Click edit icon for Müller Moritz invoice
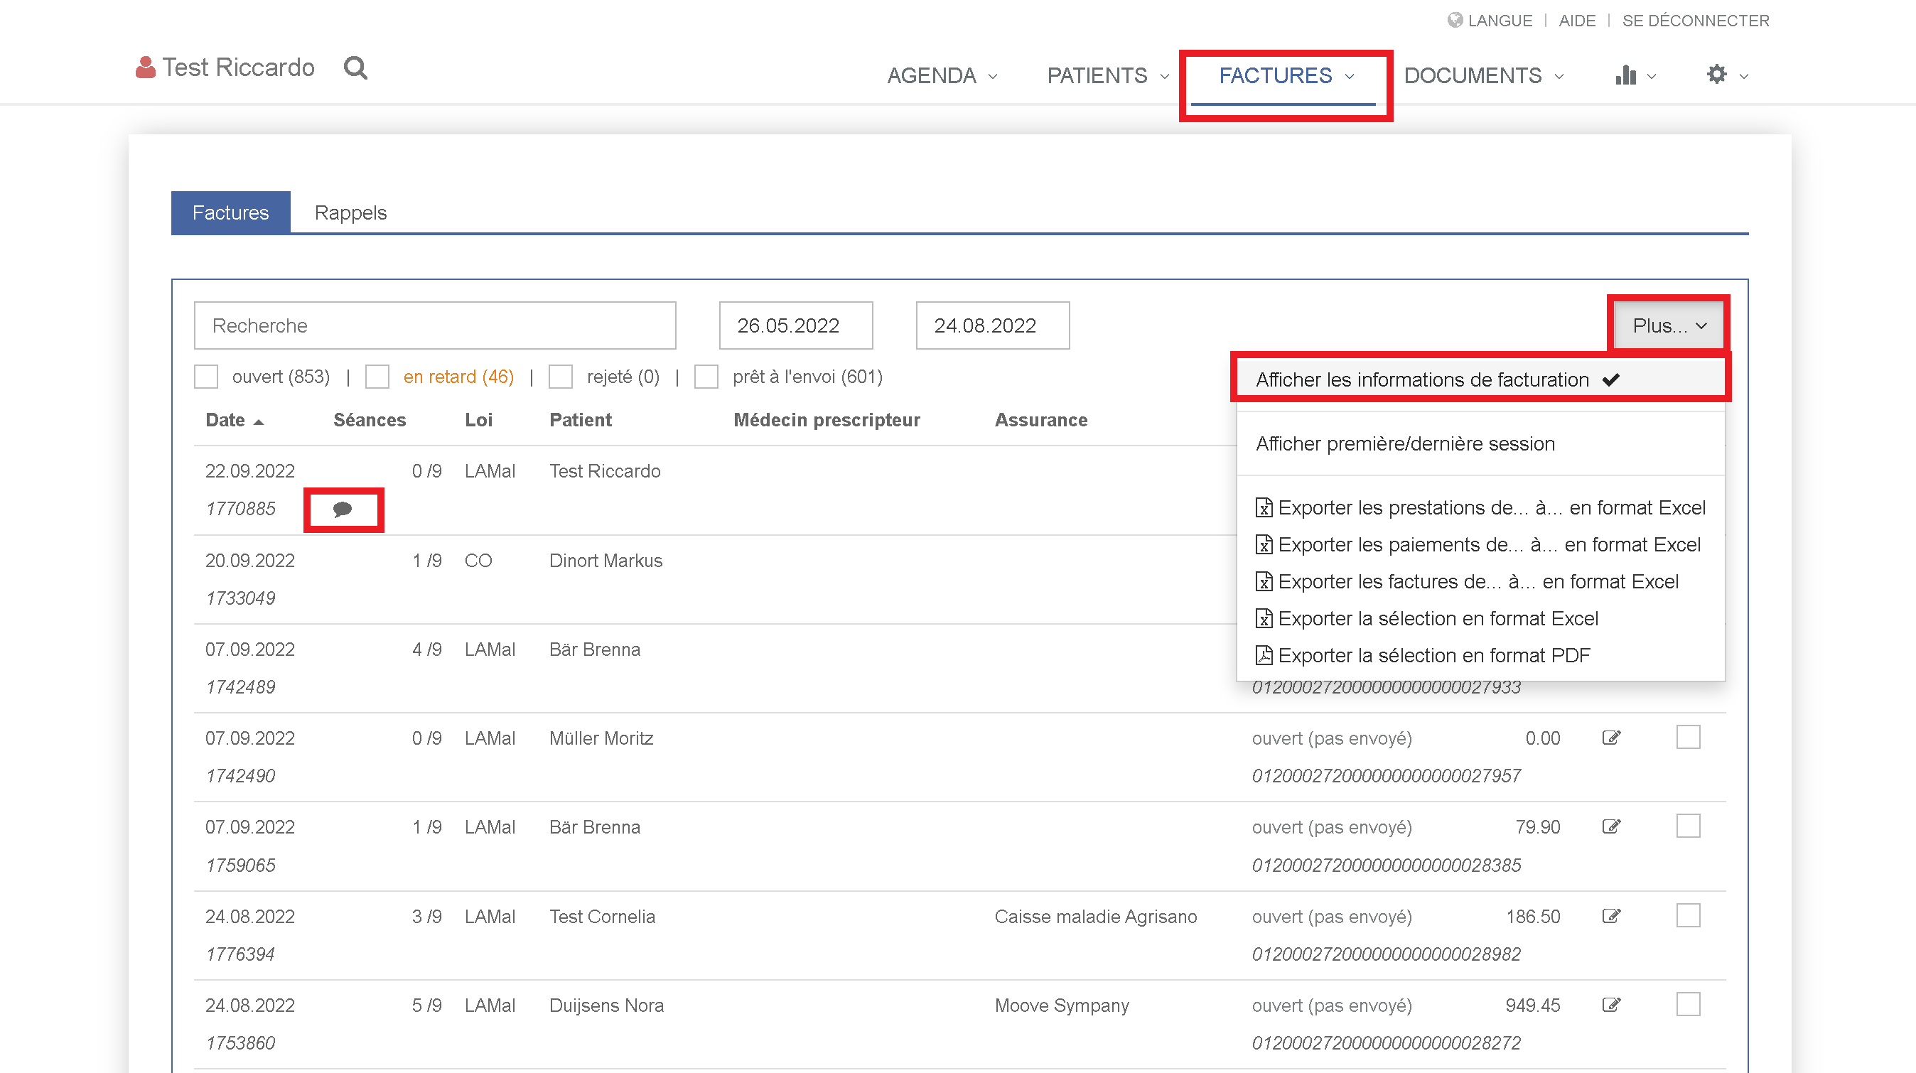This screenshot has height=1073, width=1916. pos(1611,738)
